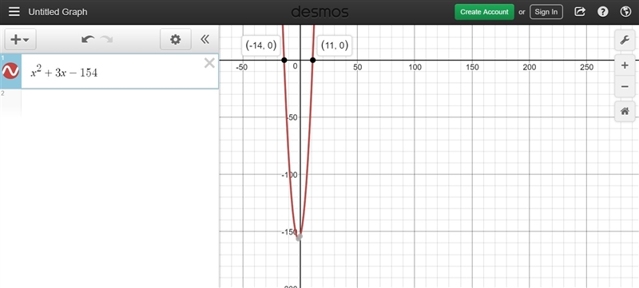Toggle visibility of the parabola expression
The width and height of the screenshot is (639, 288).
click(x=10, y=71)
